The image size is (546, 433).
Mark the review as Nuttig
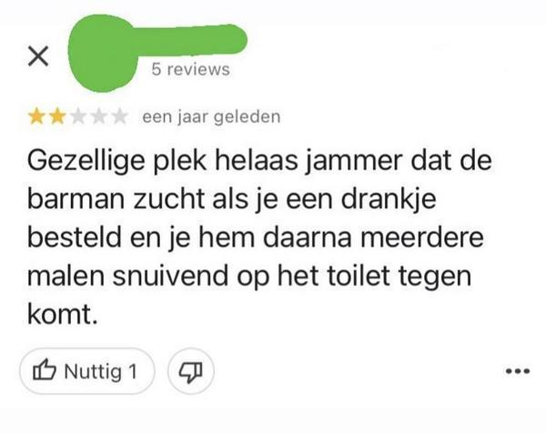click(x=87, y=371)
